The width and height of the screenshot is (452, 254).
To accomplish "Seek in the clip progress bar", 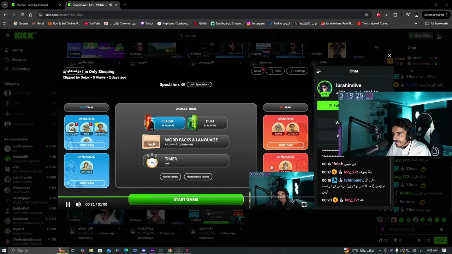I will click(x=186, y=197).
